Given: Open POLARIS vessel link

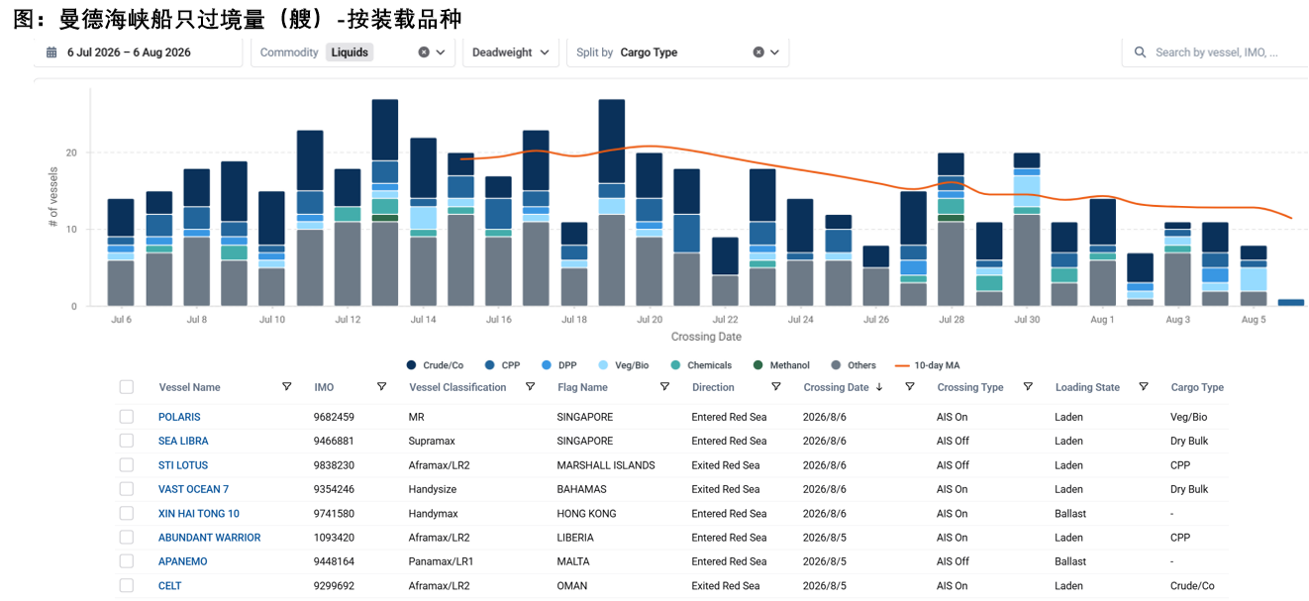Looking at the screenshot, I should point(179,417).
